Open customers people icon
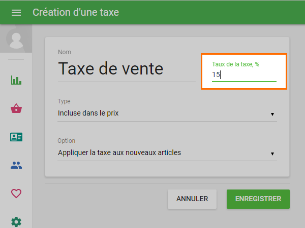Viewport: 305px width, 228px height. [x=16, y=165]
